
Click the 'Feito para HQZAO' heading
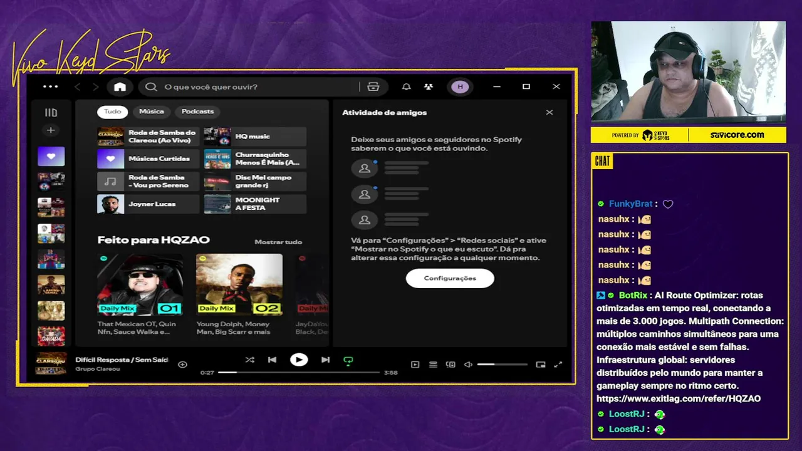(154, 240)
